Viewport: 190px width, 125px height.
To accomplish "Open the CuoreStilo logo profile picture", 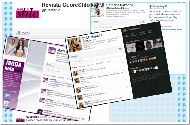I will (x=27, y=13).
